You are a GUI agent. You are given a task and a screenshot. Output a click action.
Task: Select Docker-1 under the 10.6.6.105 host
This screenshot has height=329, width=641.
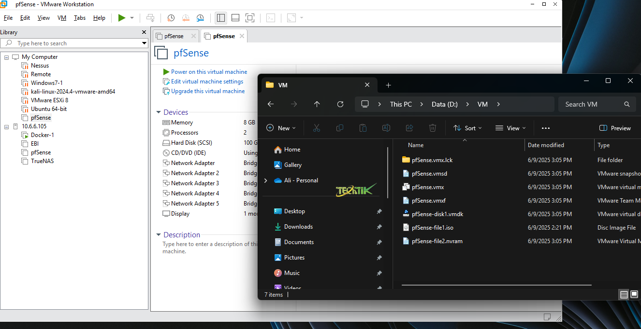42,135
